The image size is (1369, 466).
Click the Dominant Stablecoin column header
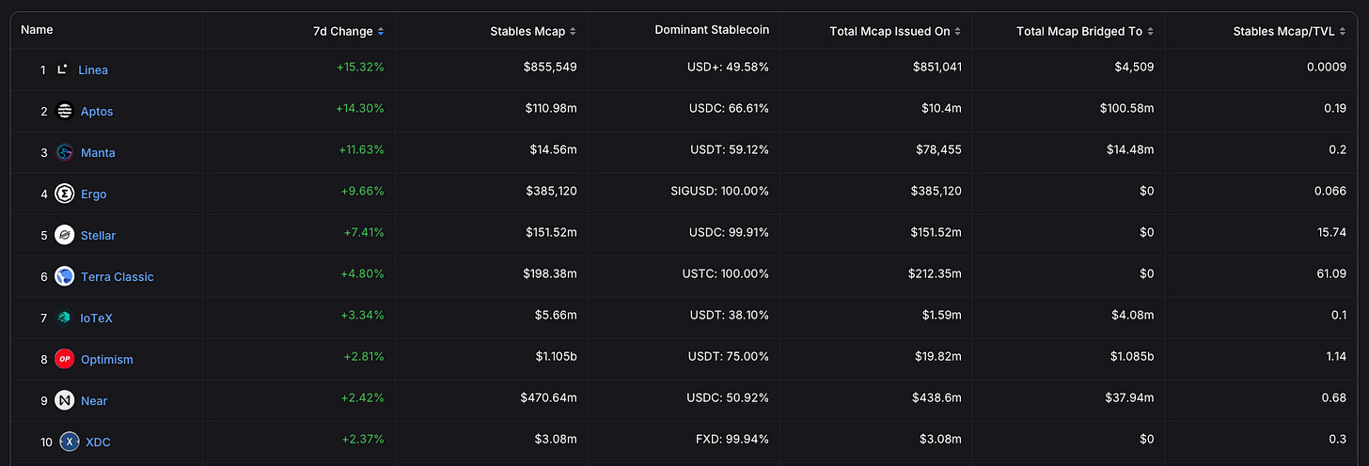point(712,30)
